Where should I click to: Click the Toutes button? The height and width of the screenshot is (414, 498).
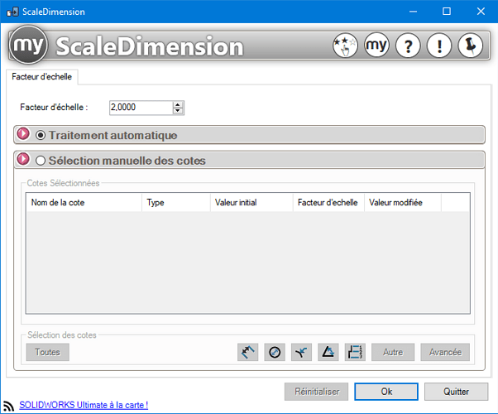coord(48,352)
